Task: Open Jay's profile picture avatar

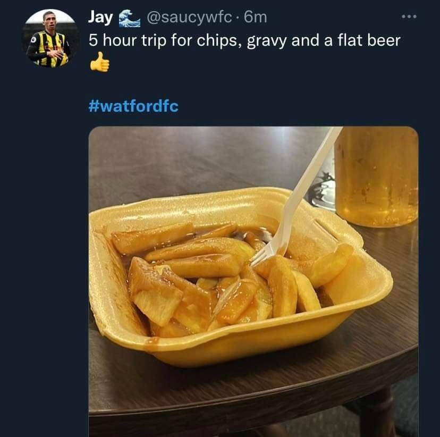Action: (x=50, y=38)
